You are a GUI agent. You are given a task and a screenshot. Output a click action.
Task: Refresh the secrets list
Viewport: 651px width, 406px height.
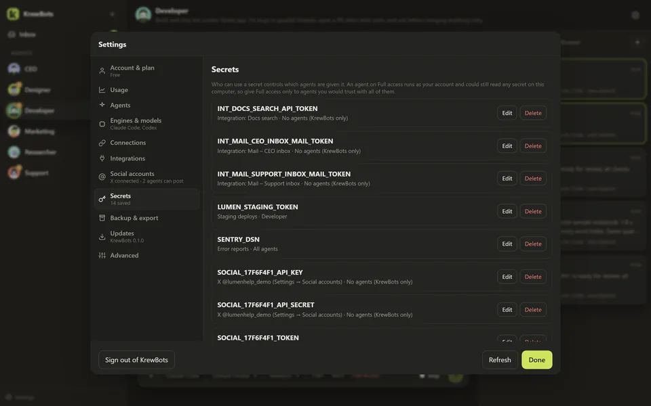pyautogui.click(x=500, y=359)
